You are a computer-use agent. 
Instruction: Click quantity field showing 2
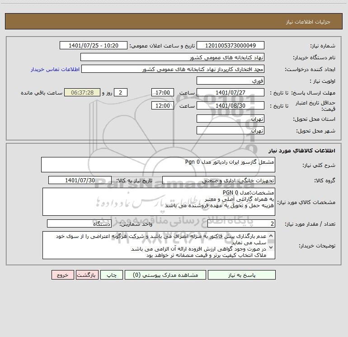click(x=241, y=224)
